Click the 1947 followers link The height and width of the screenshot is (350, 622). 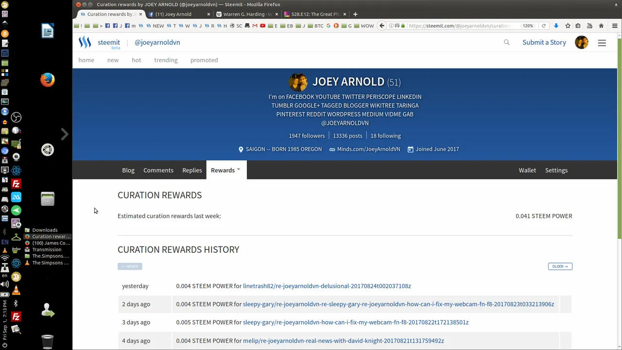tap(307, 136)
